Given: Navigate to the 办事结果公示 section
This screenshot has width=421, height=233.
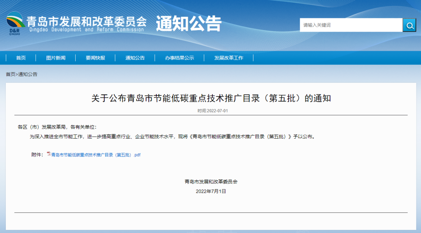Looking at the screenshot, I should click(x=179, y=58).
